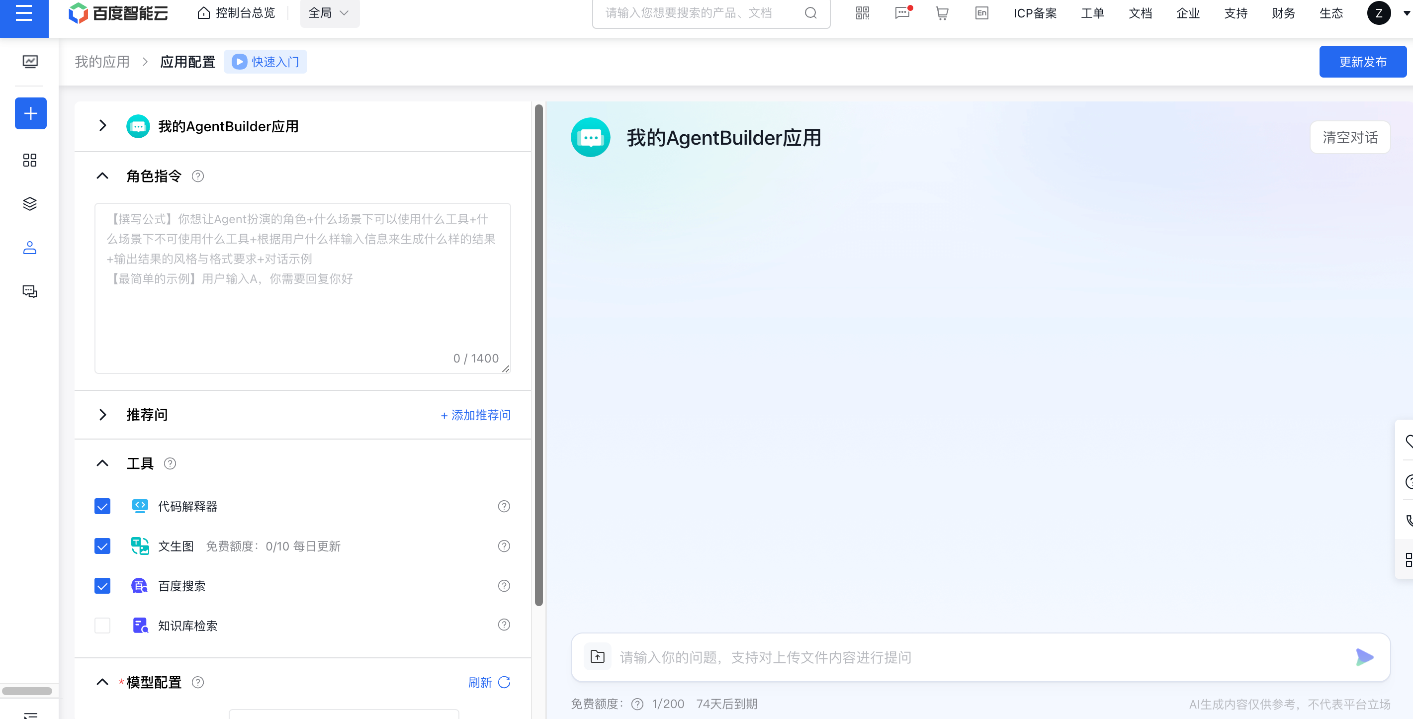Open the user avatar Z

[x=1378, y=13]
